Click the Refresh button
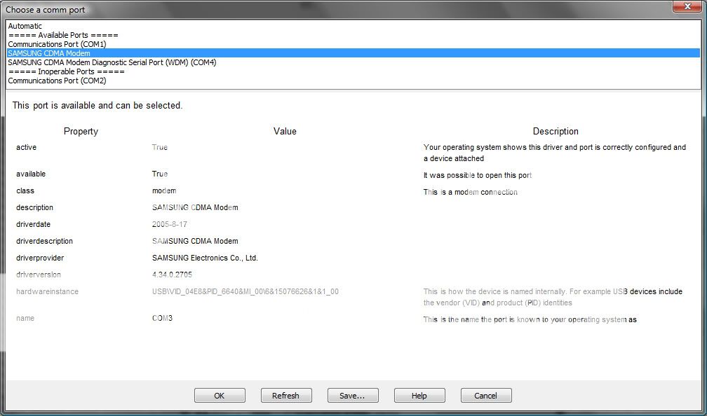This screenshot has height=416, width=707. 286,395
